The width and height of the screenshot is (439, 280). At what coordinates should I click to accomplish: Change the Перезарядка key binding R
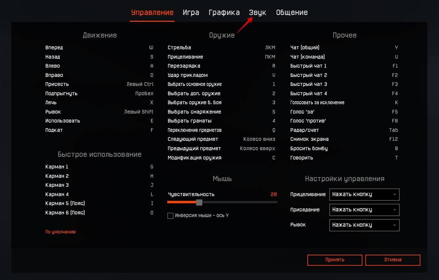274,66
